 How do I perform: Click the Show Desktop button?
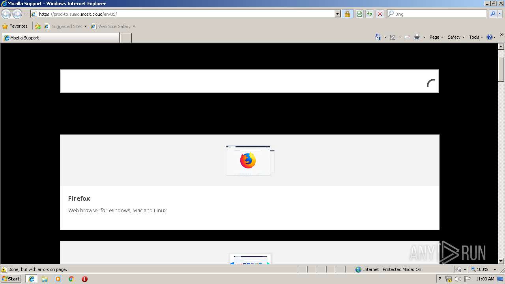coord(501,279)
